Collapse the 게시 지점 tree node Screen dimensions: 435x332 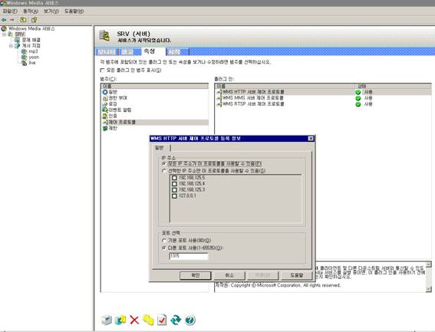(x=11, y=46)
